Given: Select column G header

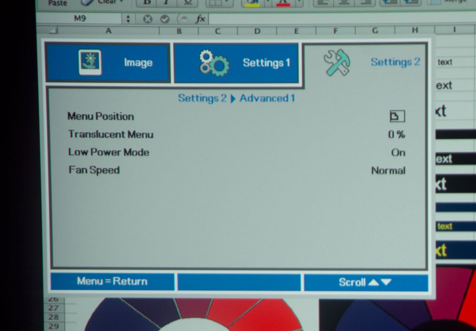Looking at the screenshot, I should (x=375, y=30).
